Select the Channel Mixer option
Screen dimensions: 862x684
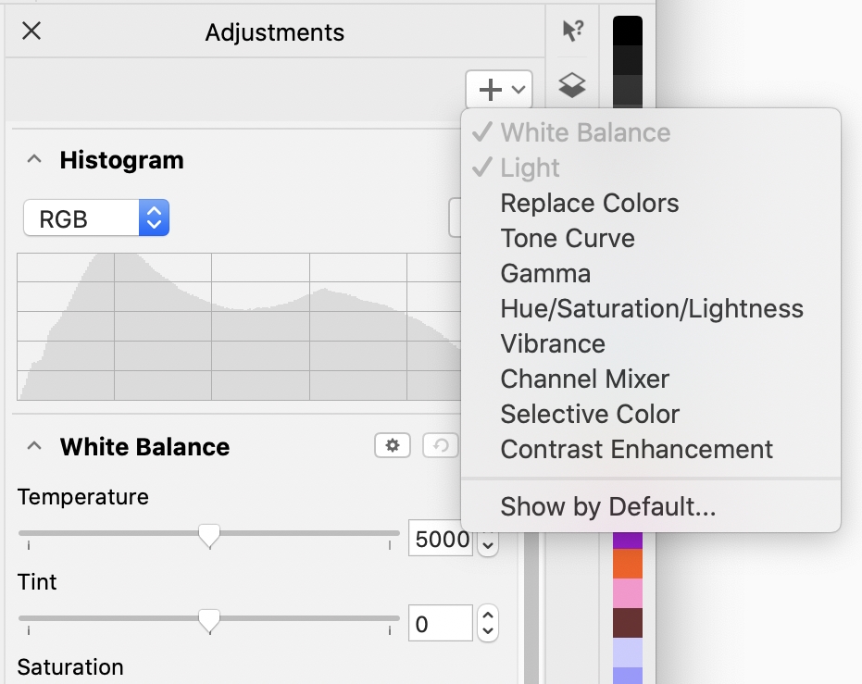click(584, 379)
